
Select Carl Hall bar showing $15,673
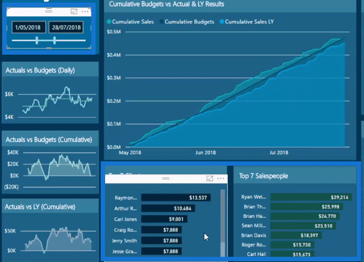[x=292, y=254]
